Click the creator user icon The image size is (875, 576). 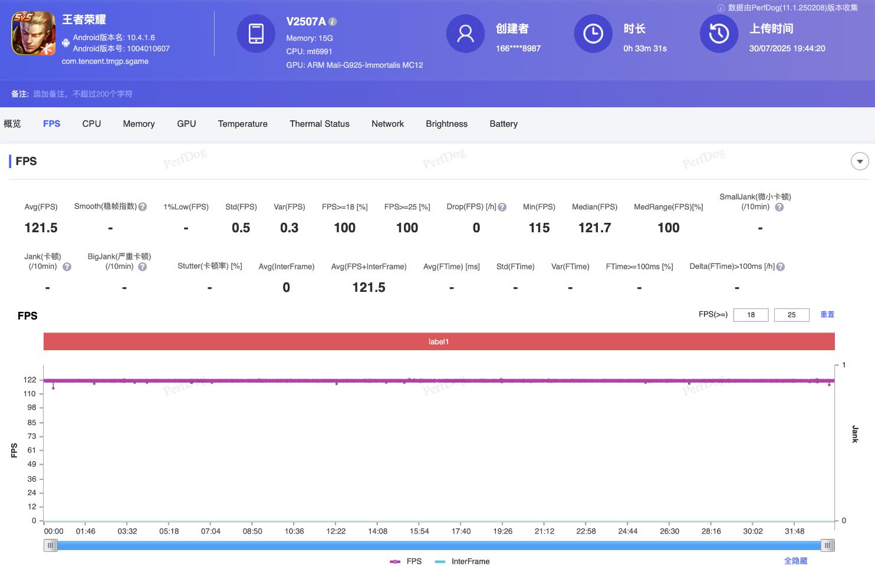click(x=466, y=34)
